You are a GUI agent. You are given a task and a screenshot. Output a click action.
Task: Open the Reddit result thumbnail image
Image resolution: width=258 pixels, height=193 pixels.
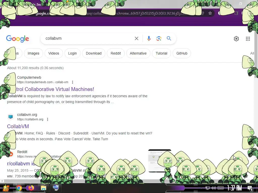pos(159,161)
